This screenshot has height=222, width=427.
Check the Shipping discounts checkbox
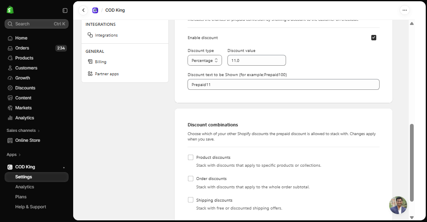click(x=190, y=200)
